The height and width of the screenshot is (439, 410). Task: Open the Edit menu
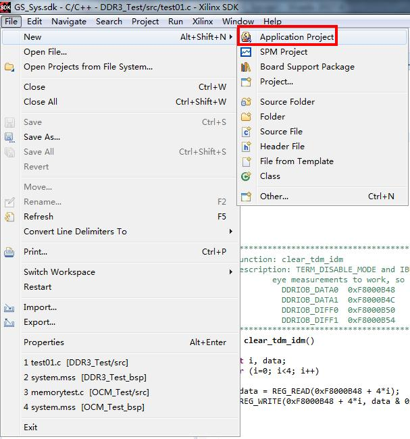tap(34, 22)
